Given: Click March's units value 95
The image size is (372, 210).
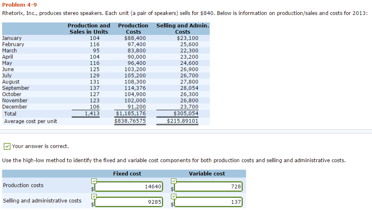Looking at the screenshot, I should pyautogui.click(x=96, y=51).
